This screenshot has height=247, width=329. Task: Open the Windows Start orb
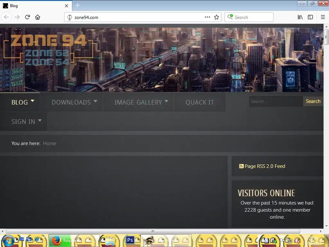click(8, 241)
